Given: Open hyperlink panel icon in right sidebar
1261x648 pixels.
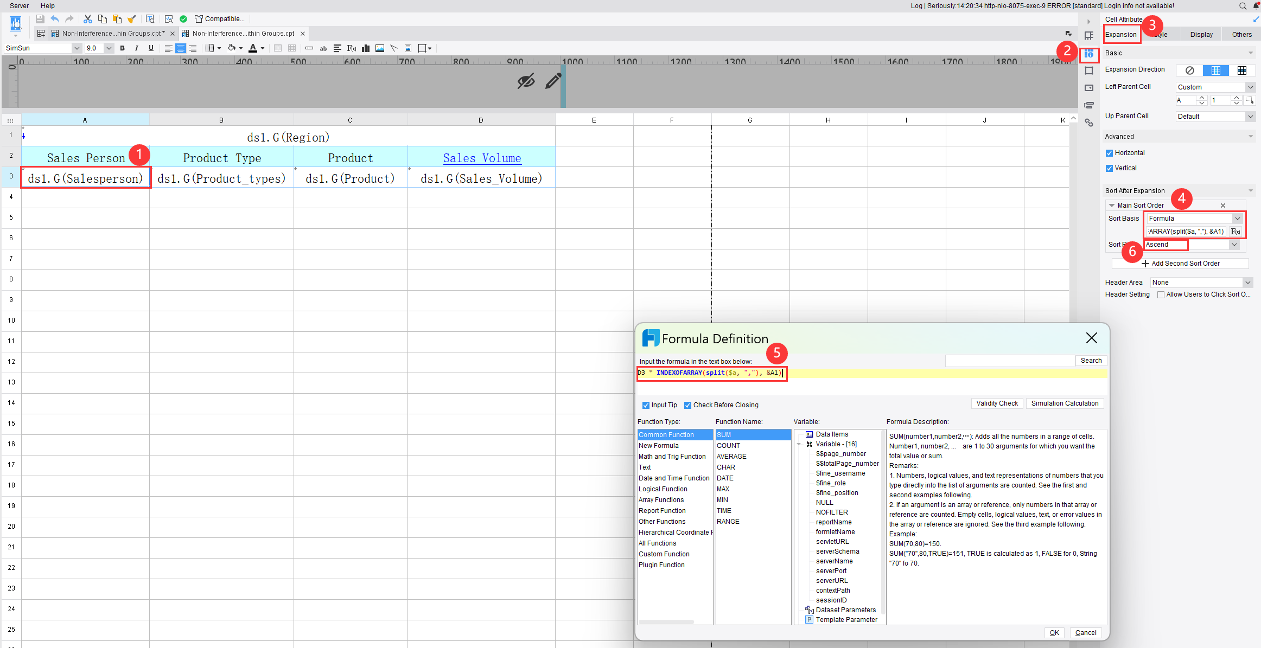Looking at the screenshot, I should (1088, 123).
